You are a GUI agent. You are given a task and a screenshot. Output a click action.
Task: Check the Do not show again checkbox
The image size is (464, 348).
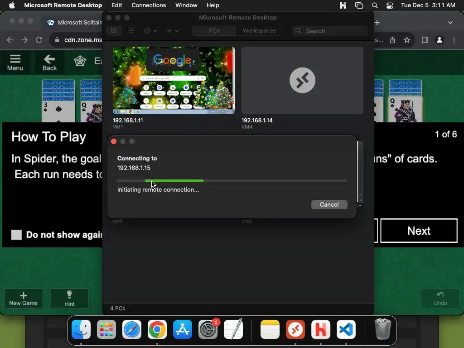17,235
